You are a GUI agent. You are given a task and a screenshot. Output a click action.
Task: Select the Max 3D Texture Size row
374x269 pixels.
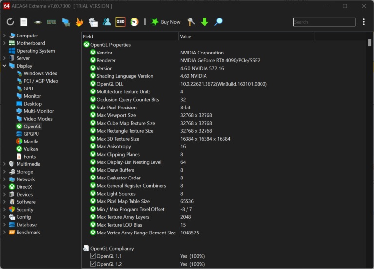point(224,139)
